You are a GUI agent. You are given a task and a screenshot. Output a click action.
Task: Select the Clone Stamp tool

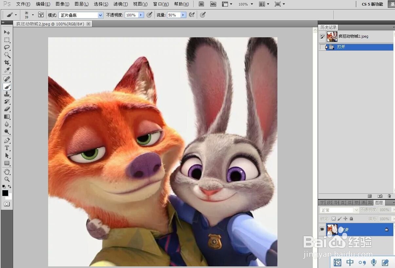7,94
